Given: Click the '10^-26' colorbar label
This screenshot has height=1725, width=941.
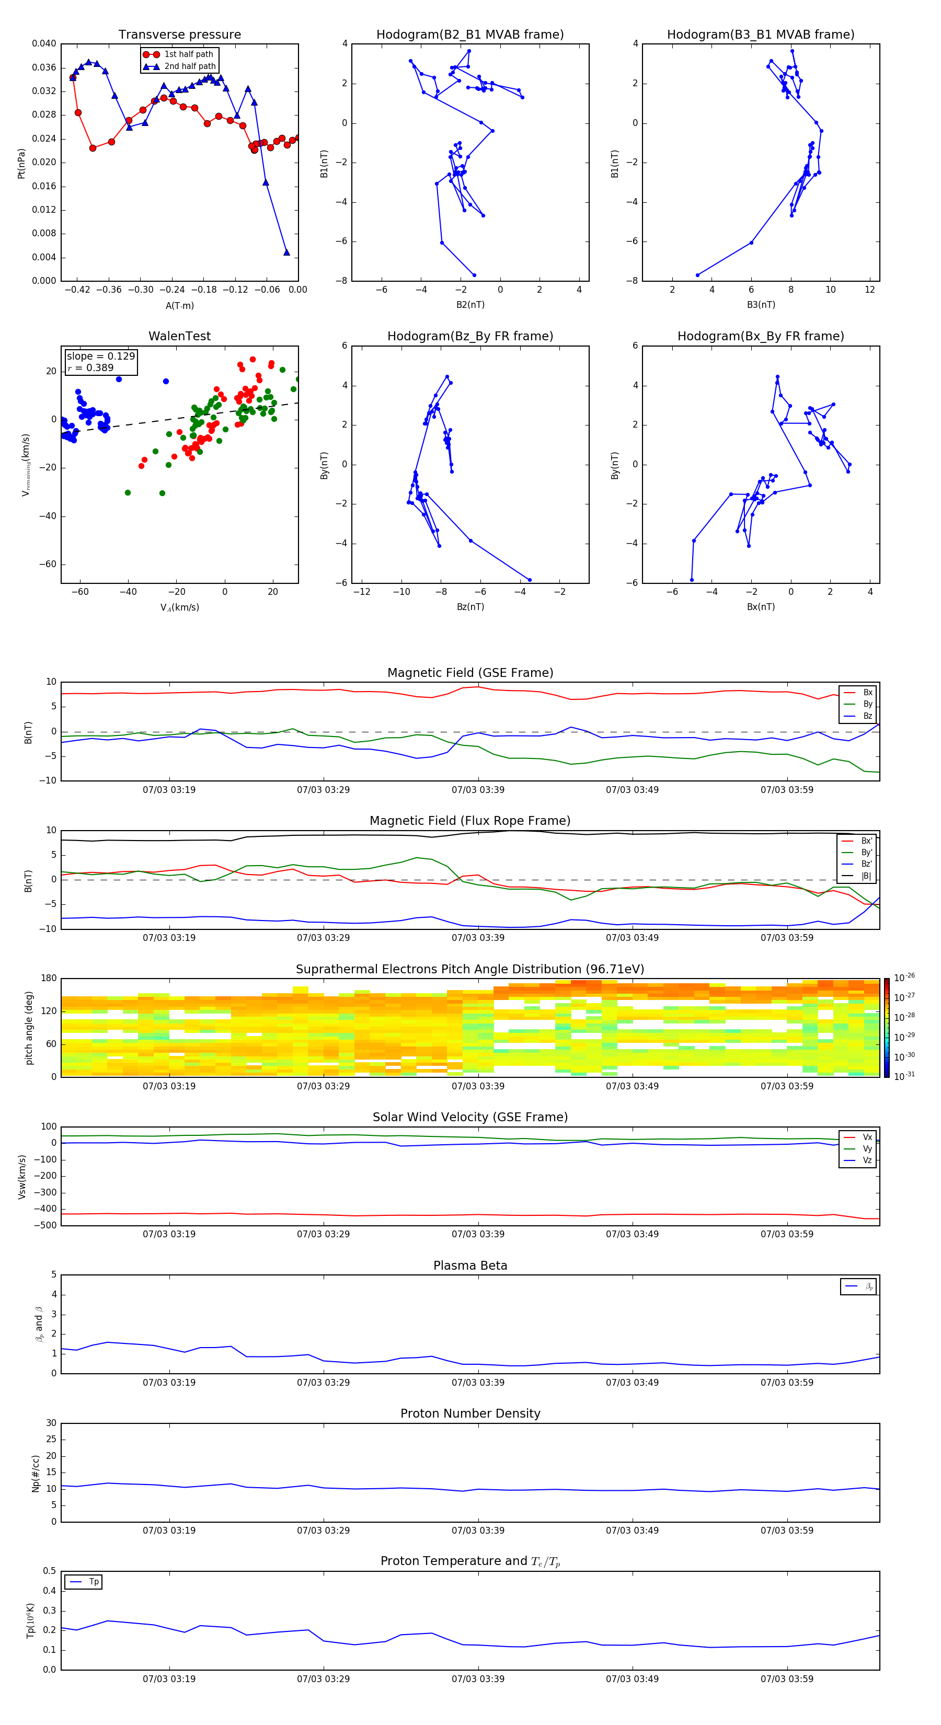Looking at the screenshot, I should [904, 977].
